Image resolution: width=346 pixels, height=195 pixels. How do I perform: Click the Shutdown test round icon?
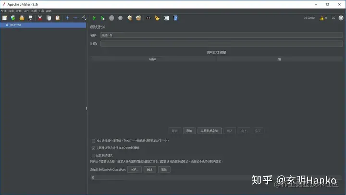(120, 18)
